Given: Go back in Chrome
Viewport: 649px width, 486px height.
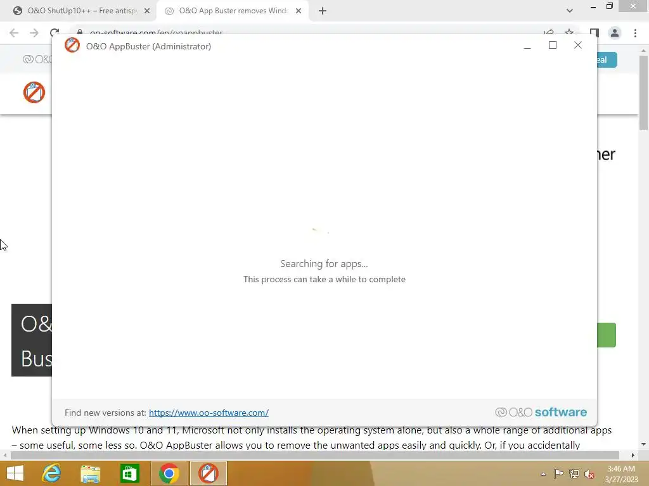Looking at the screenshot, I should point(14,33).
